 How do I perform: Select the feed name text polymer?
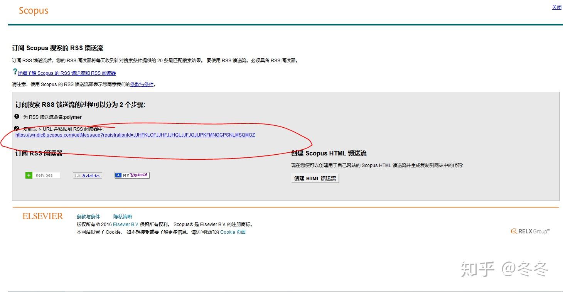[73, 117]
